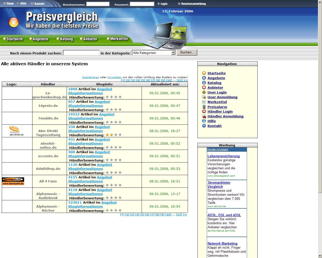Click the Merkzettel icon in Navigation panel
This screenshot has height=258, width=322.
point(204,102)
